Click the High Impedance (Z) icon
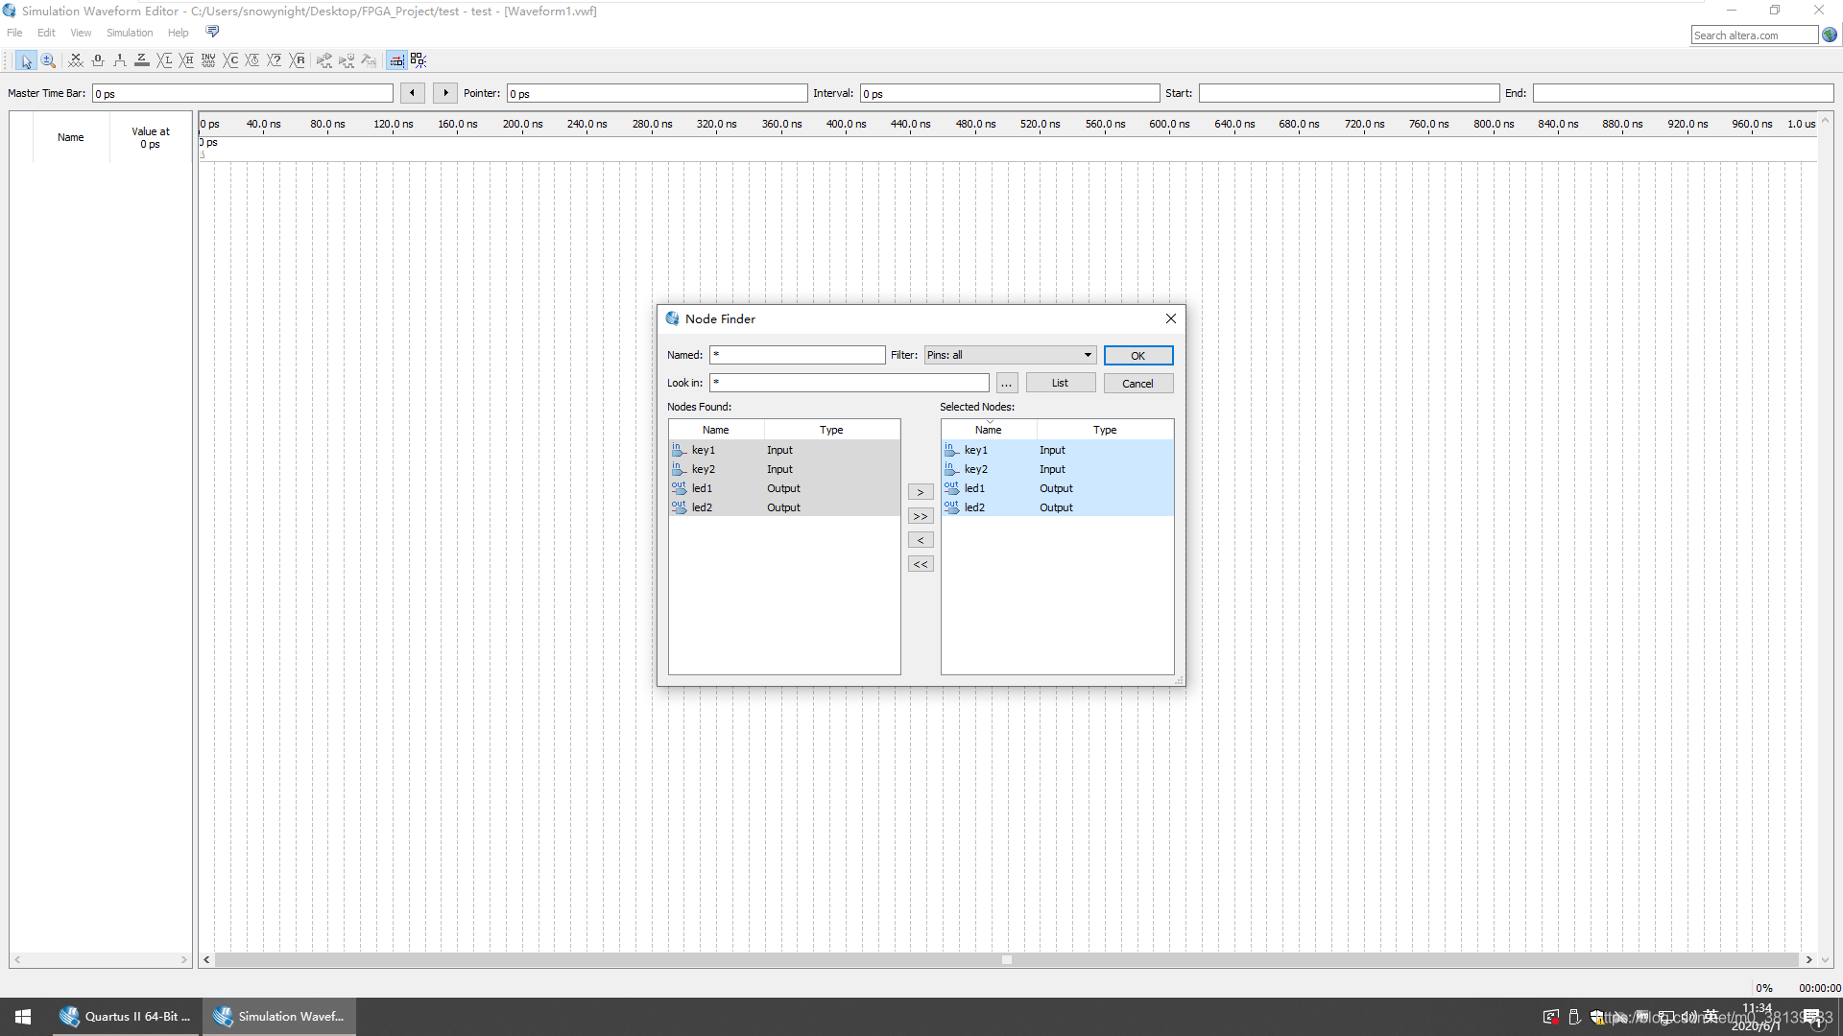Screen dimensions: 1843x1036 pos(142,60)
